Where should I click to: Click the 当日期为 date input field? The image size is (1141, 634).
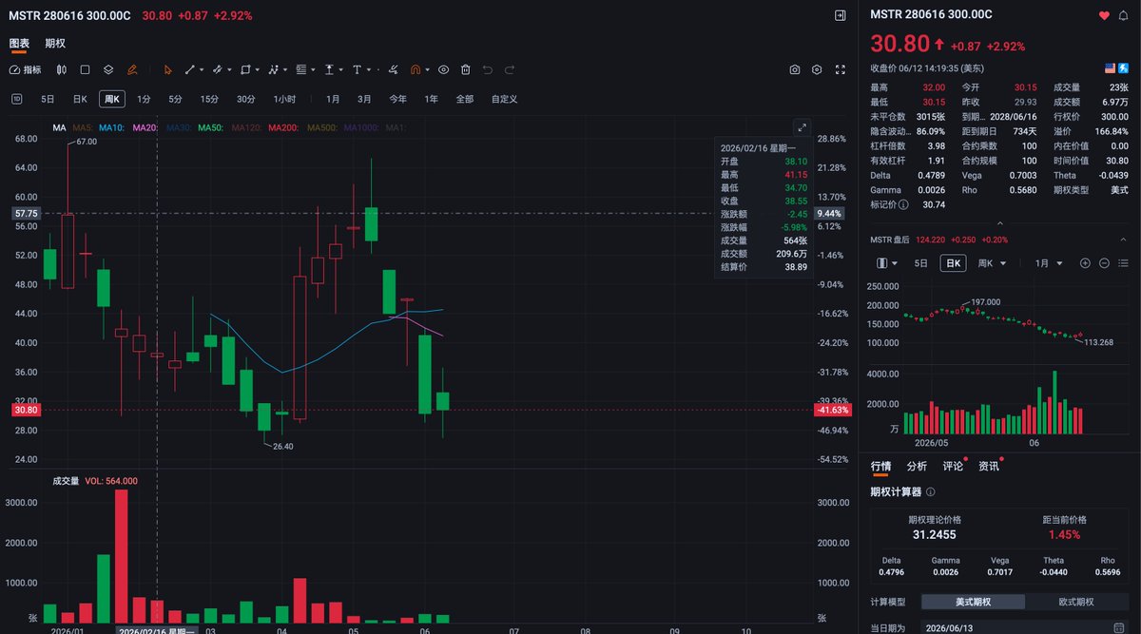coord(1025,628)
